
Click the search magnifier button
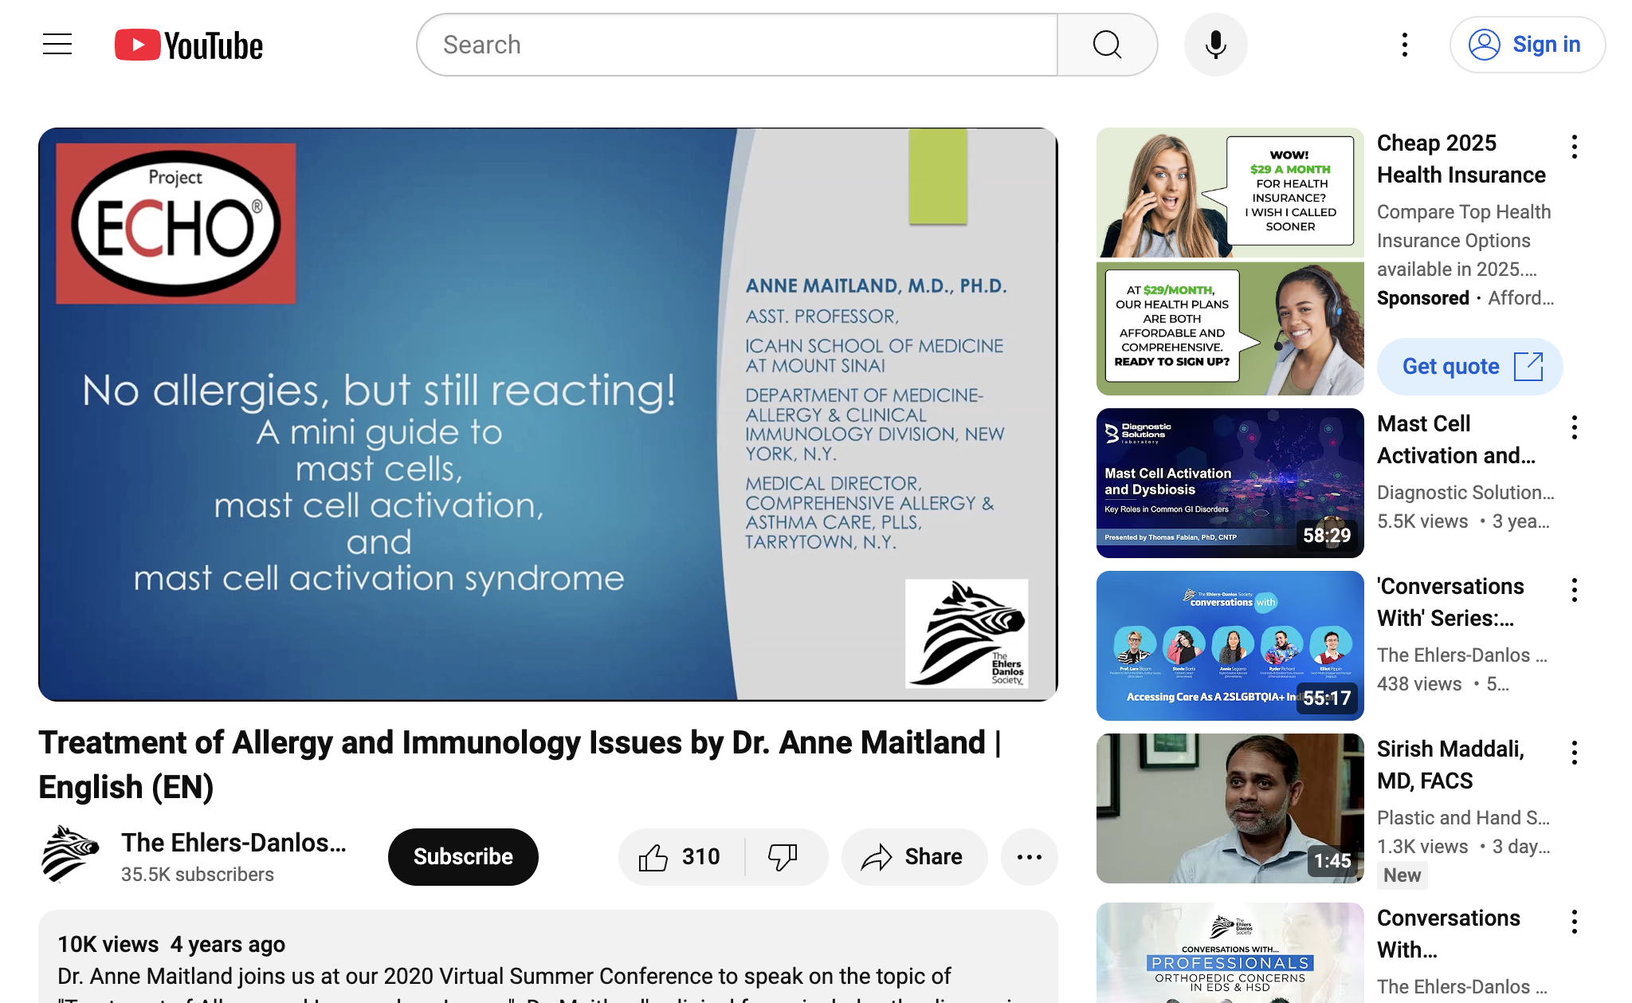coord(1107,45)
